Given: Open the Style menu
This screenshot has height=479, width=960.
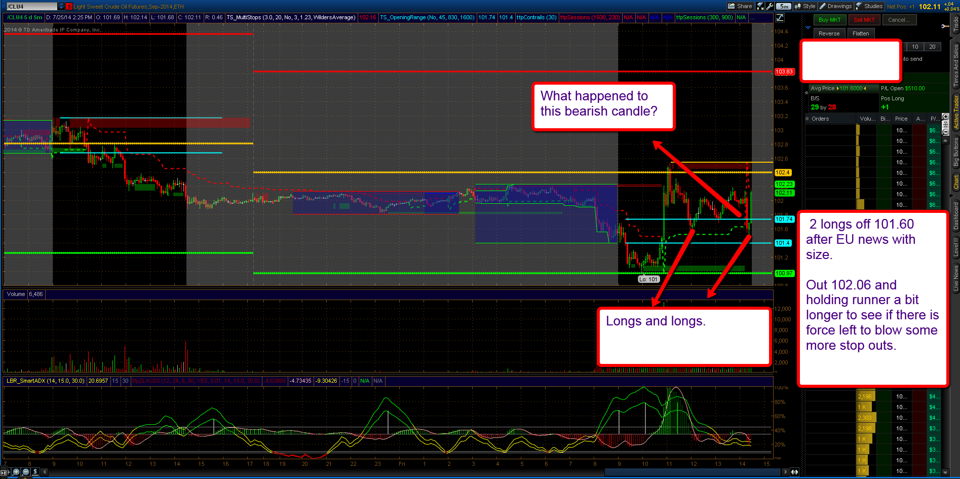Looking at the screenshot, I should (x=805, y=6).
